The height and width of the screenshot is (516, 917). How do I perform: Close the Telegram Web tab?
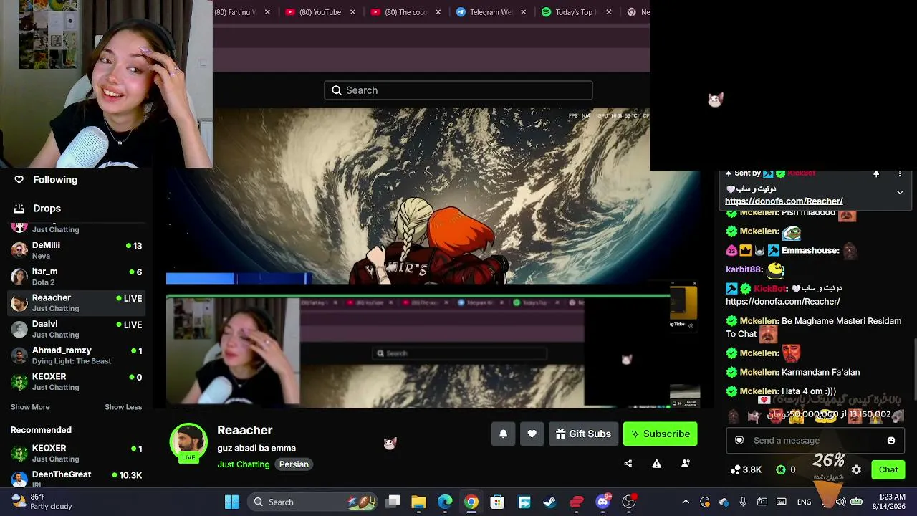click(x=524, y=12)
